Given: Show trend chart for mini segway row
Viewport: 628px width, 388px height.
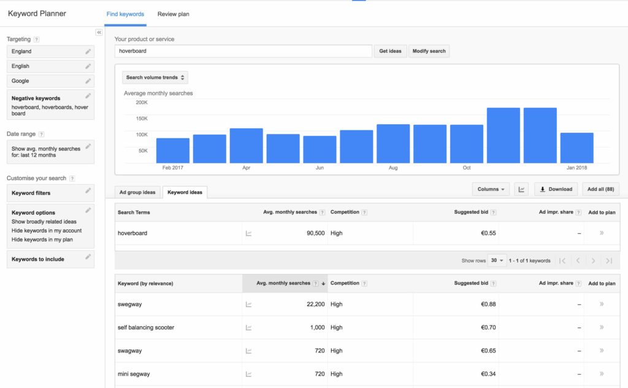Looking at the screenshot, I should click(248, 375).
